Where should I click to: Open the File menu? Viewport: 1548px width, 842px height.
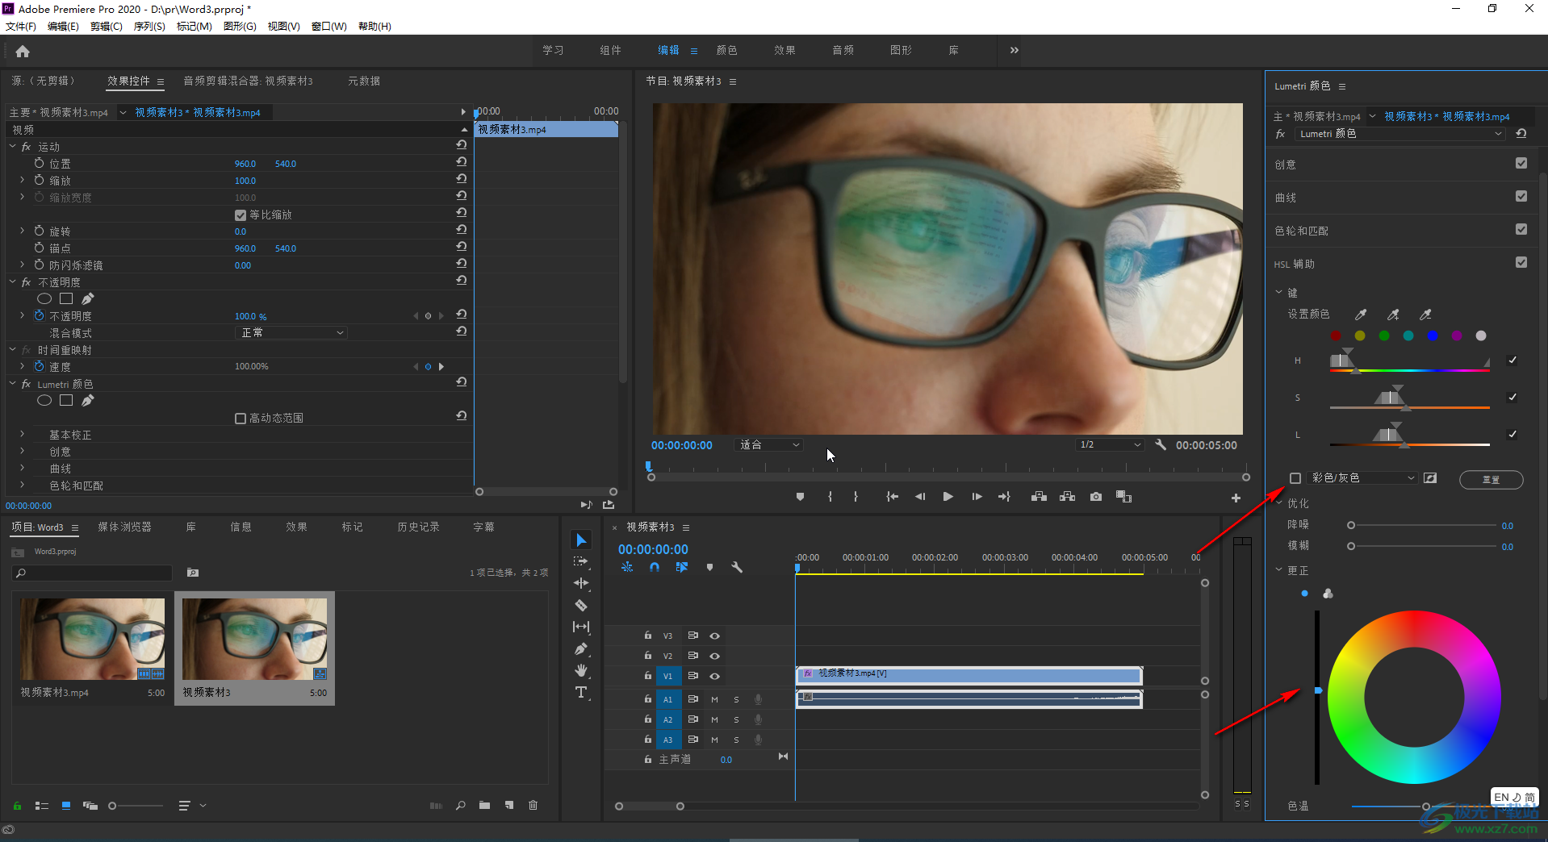pyautogui.click(x=21, y=26)
